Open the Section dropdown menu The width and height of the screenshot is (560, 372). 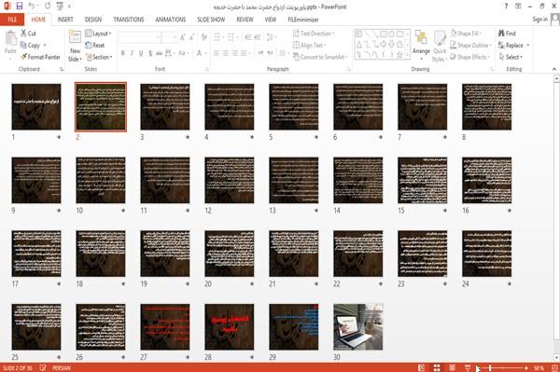click(x=99, y=57)
